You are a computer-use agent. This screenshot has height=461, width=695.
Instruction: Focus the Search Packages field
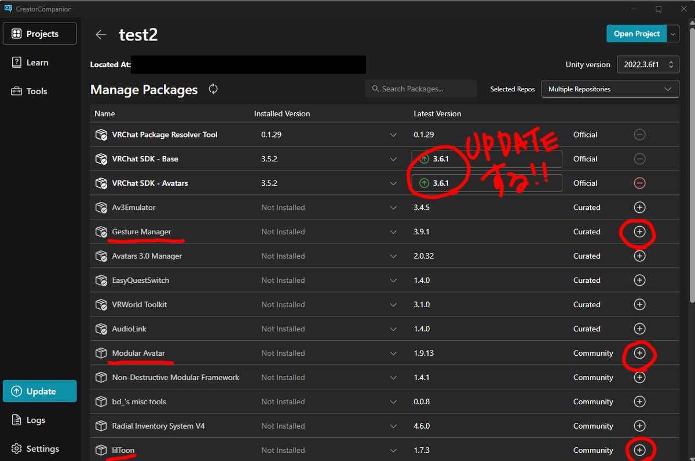[x=421, y=88]
